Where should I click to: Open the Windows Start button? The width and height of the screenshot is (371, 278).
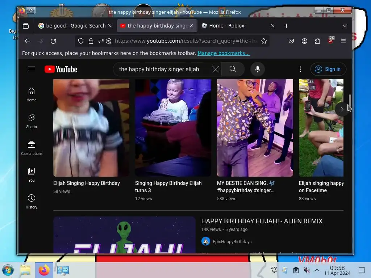pyautogui.click(x=8, y=270)
